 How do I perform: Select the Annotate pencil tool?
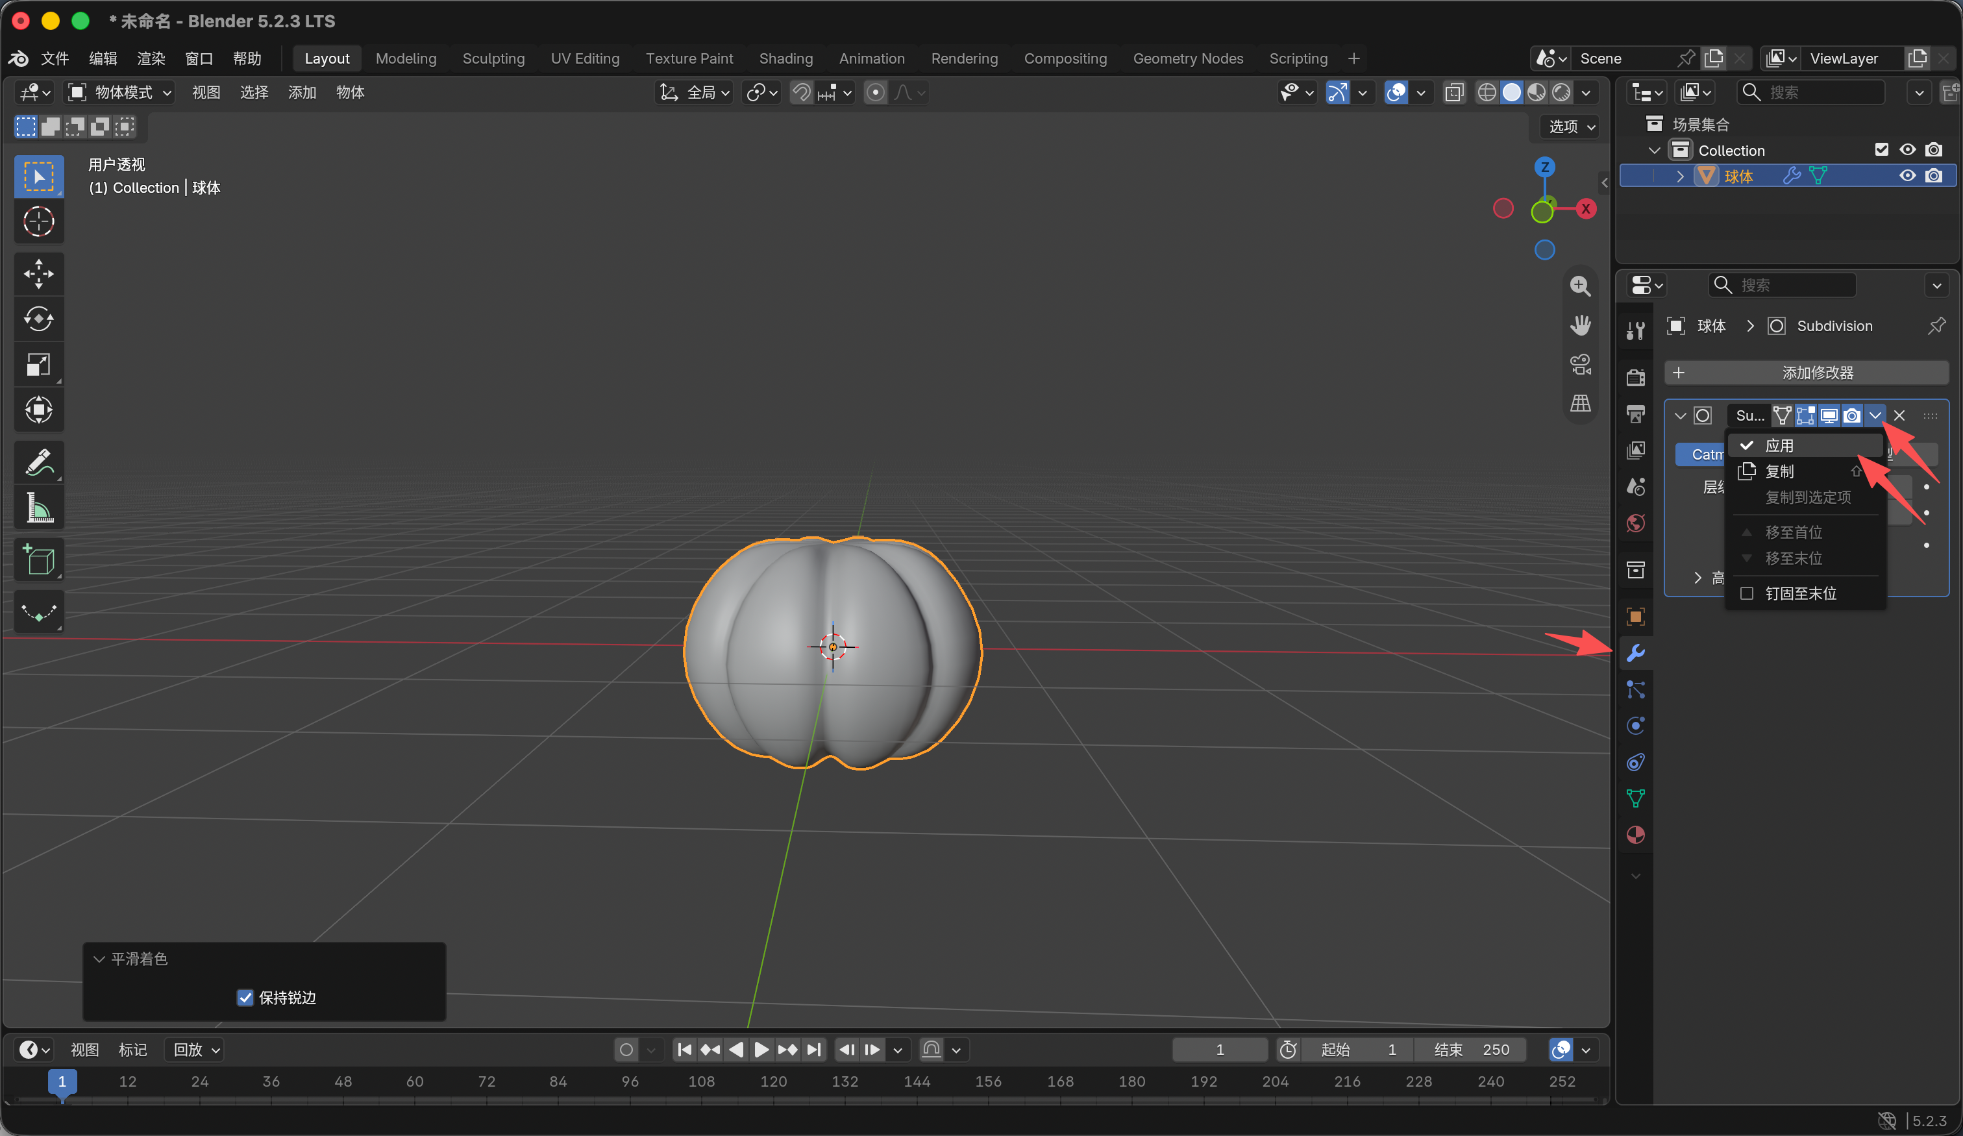click(x=38, y=462)
